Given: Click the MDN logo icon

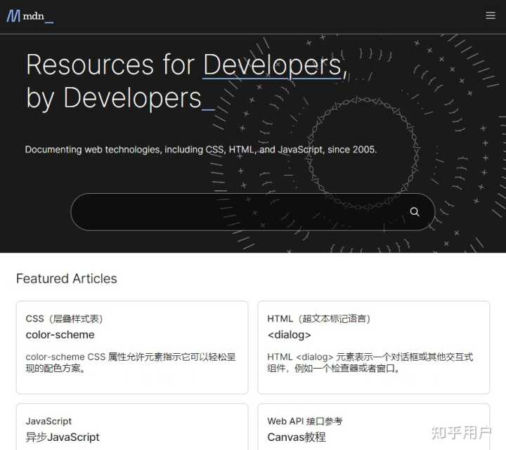Looking at the screenshot, I should [13, 15].
